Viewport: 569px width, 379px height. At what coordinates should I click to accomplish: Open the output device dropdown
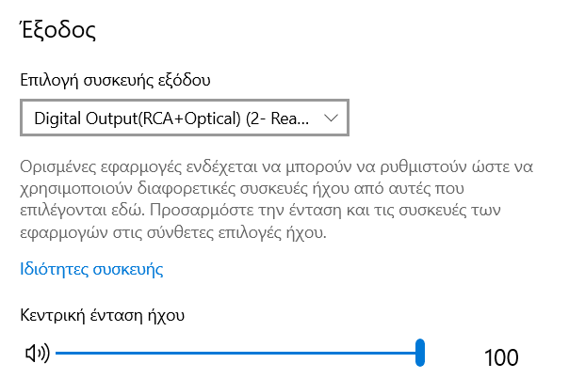click(x=184, y=119)
